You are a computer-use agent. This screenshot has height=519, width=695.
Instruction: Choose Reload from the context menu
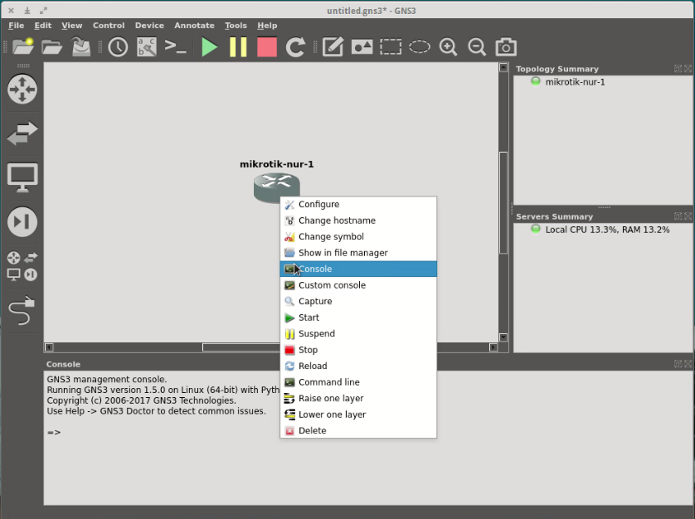tap(358, 366)
